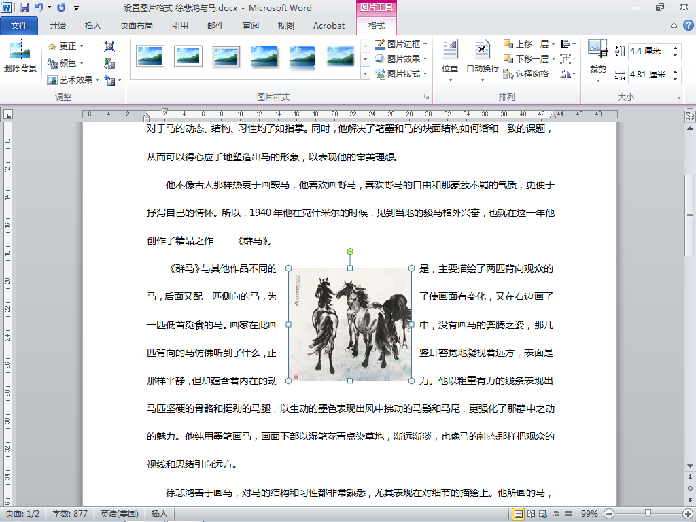The width and height of the screenshot is (696, 522).
Task: Open the Position (位置) dropdown
Action: (450, 60)
